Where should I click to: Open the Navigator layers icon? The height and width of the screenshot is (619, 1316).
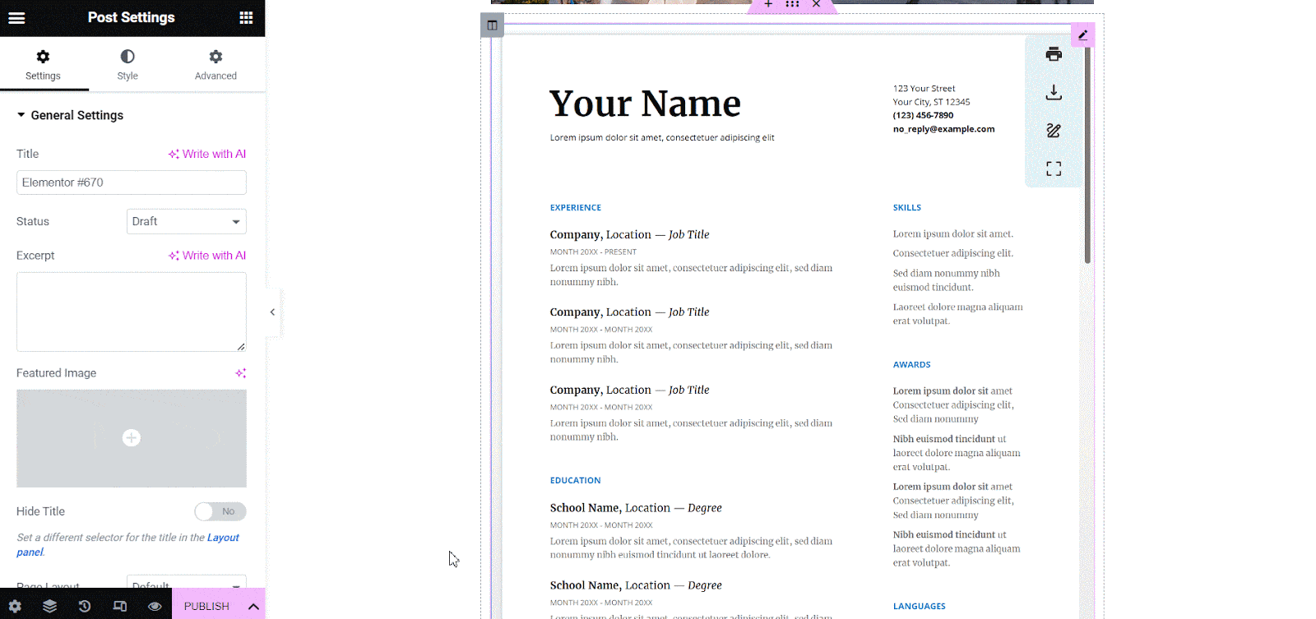click(50, 606)
